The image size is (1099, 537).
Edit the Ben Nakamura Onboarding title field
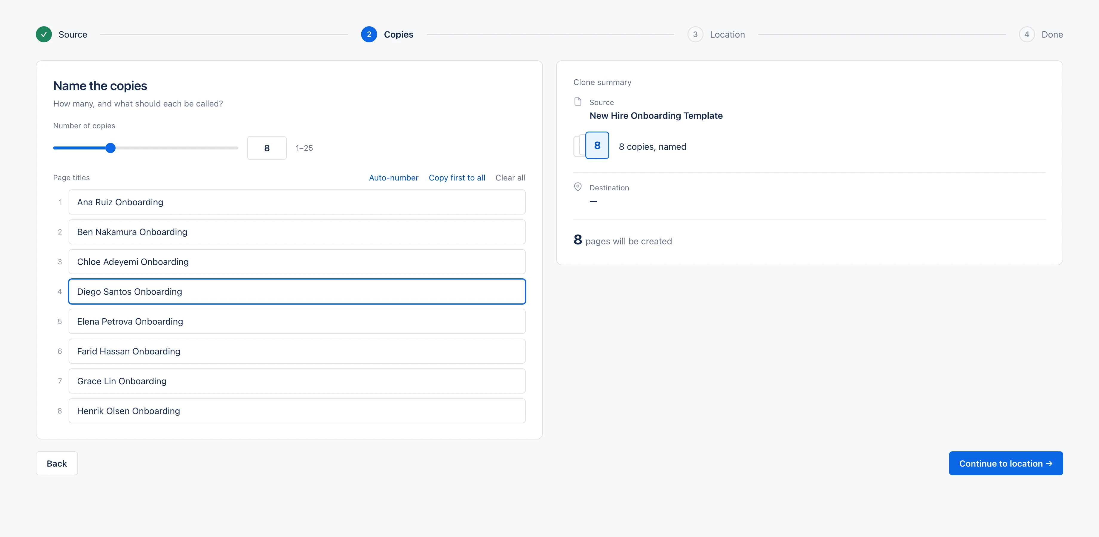pos(297,232)
